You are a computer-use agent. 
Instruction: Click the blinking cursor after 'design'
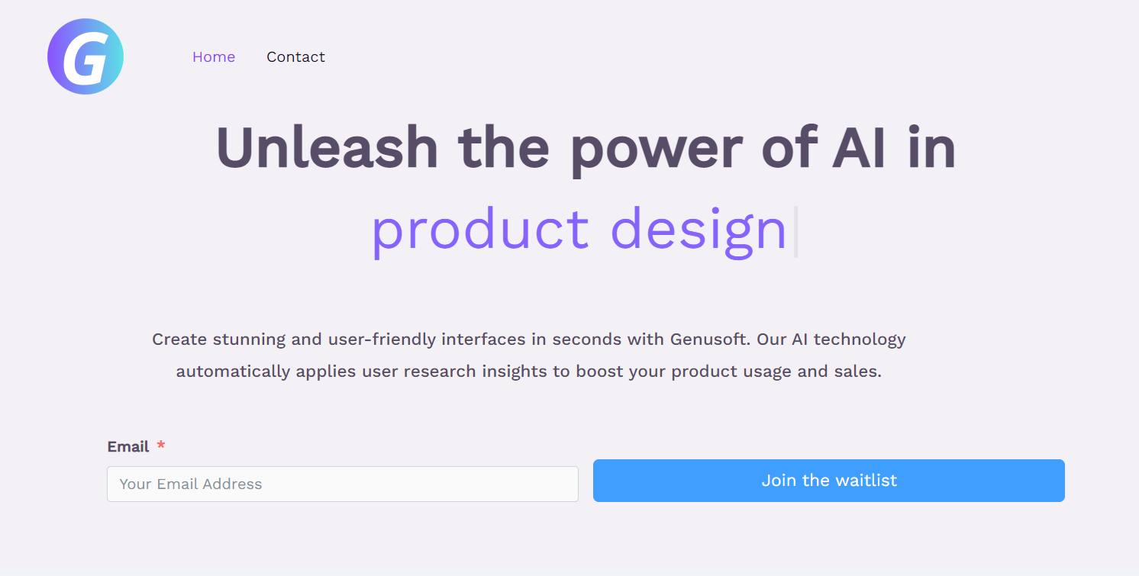tap(795, 231)
